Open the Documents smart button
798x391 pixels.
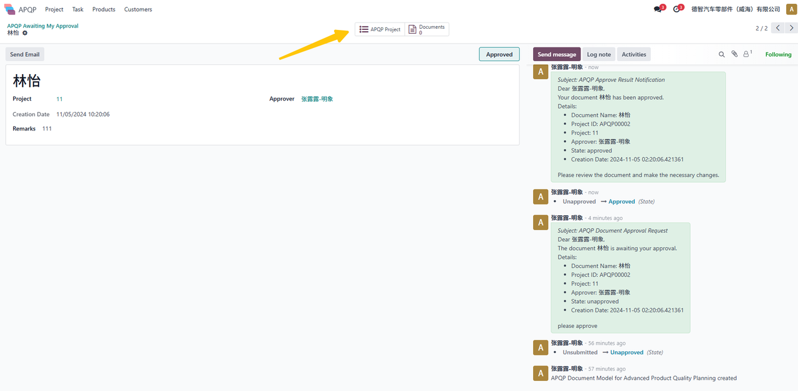(x=427, y=29)
